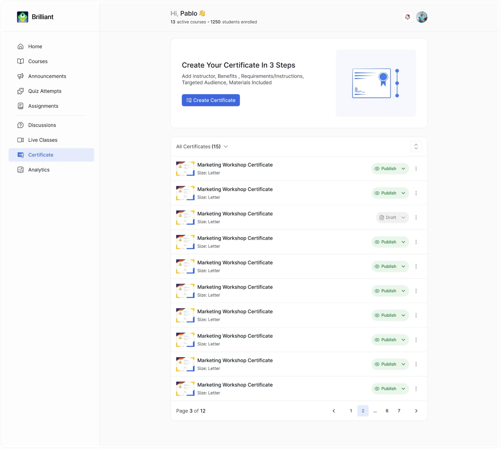
Task: Open the Draft status dropdown
Action: tap(392, 218)
